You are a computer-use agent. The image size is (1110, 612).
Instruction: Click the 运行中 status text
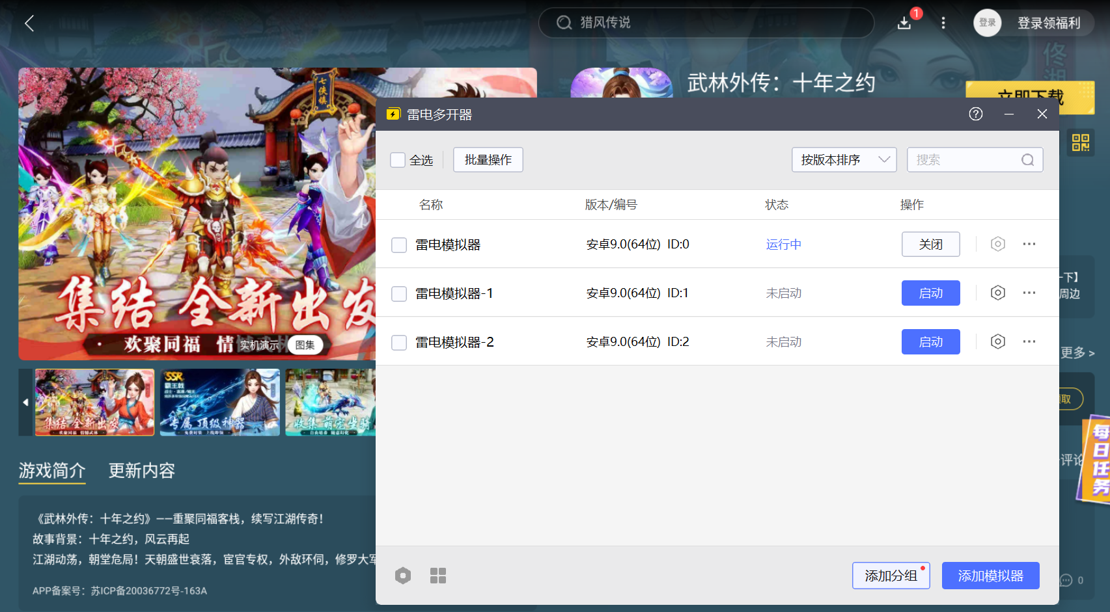click(x=784, y=245)
